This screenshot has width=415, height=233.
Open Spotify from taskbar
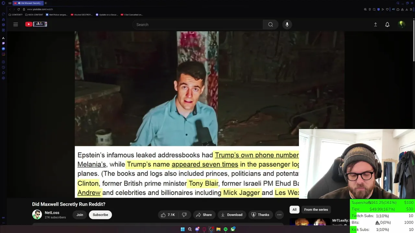226,229
